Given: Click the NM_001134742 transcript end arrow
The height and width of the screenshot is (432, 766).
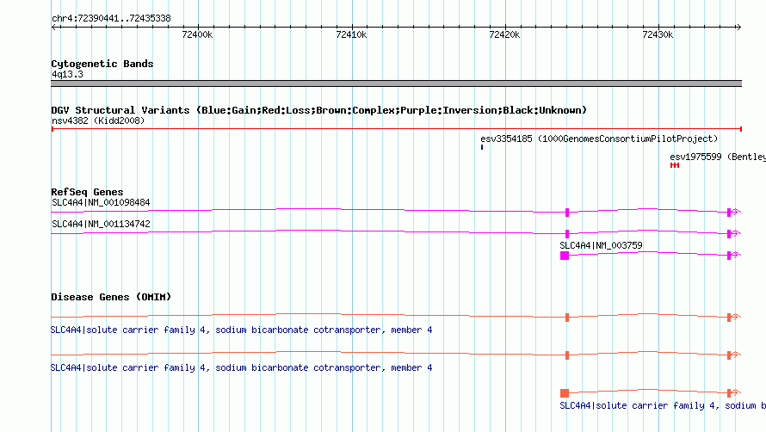Looking at the screenshot, I should point(737,233).
